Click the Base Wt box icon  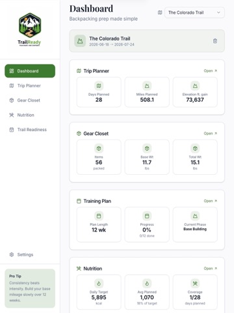pyautogui.click(x=147, y=149)
